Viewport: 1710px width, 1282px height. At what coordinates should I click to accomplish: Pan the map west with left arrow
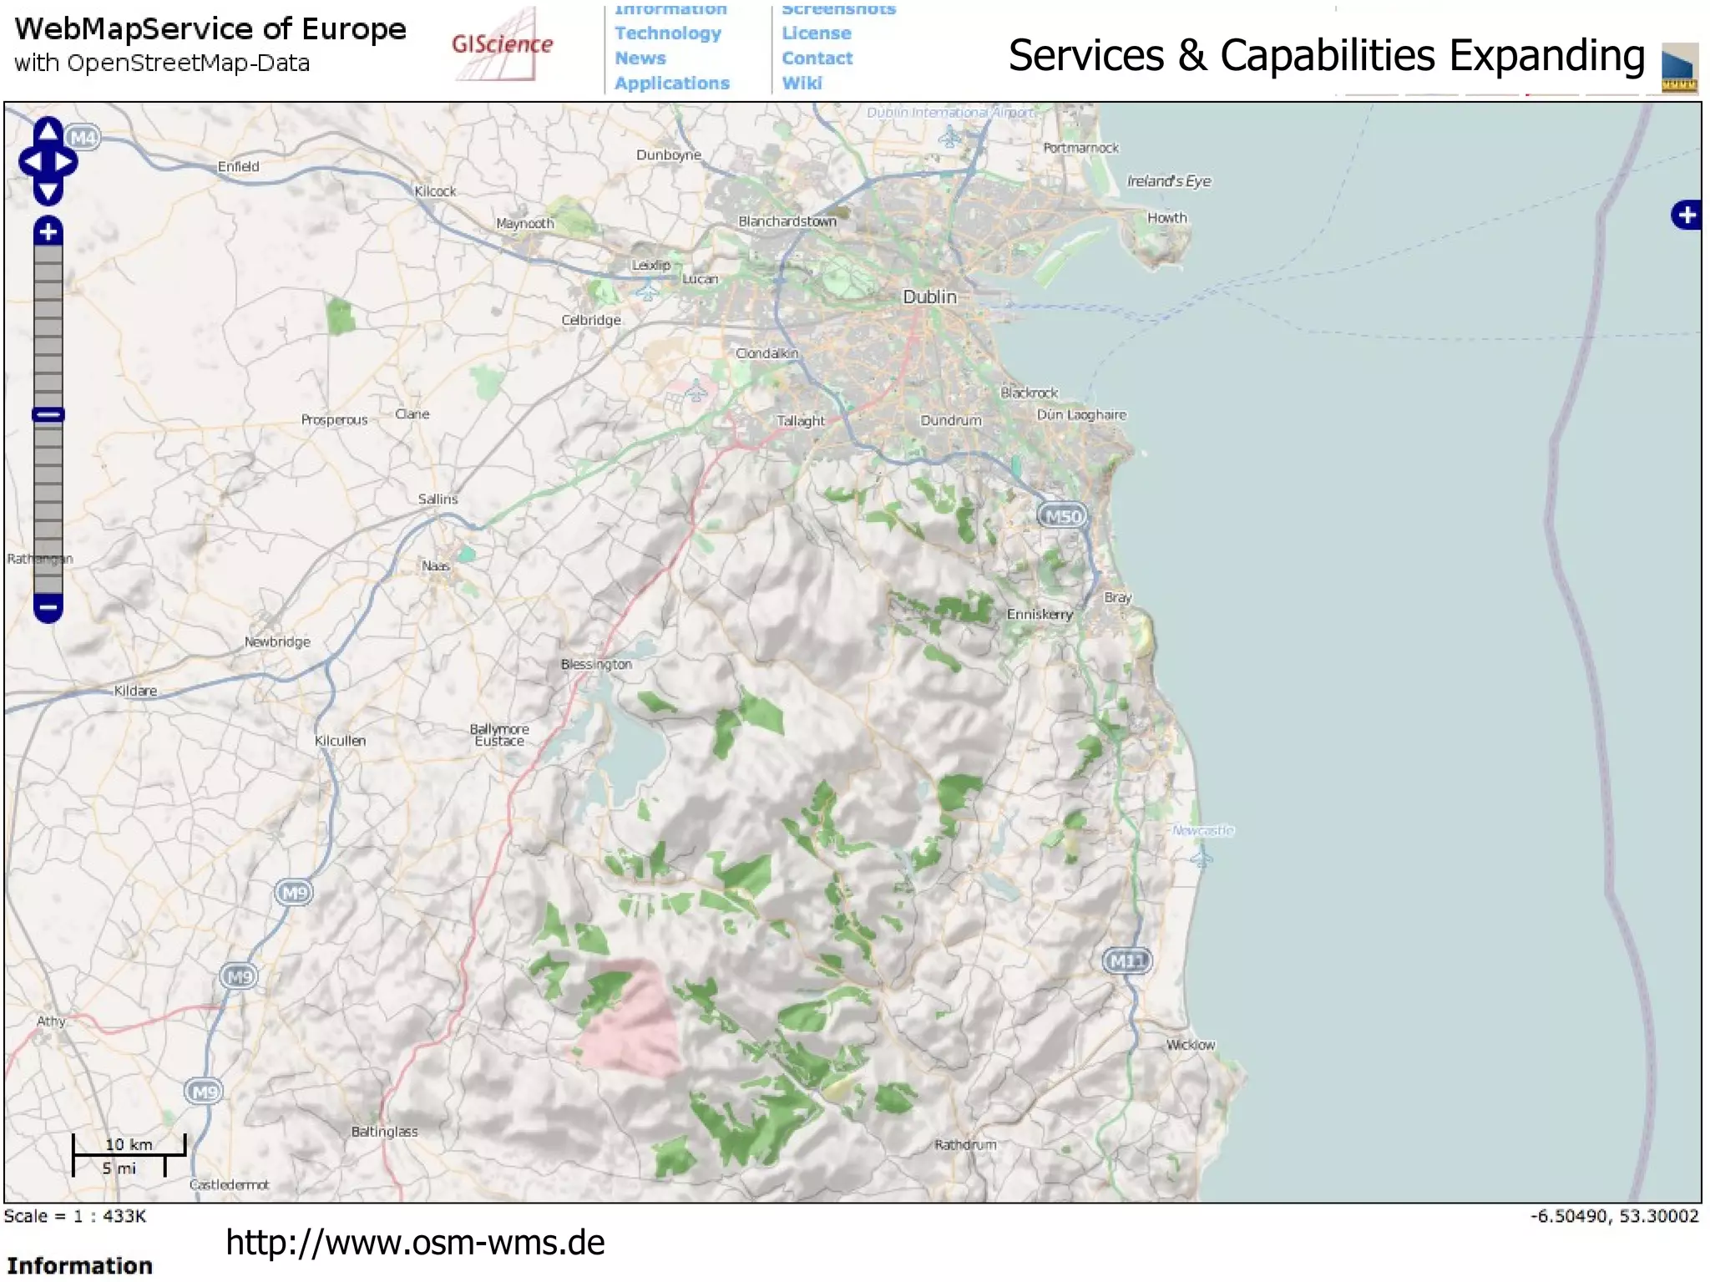[31, 162]
